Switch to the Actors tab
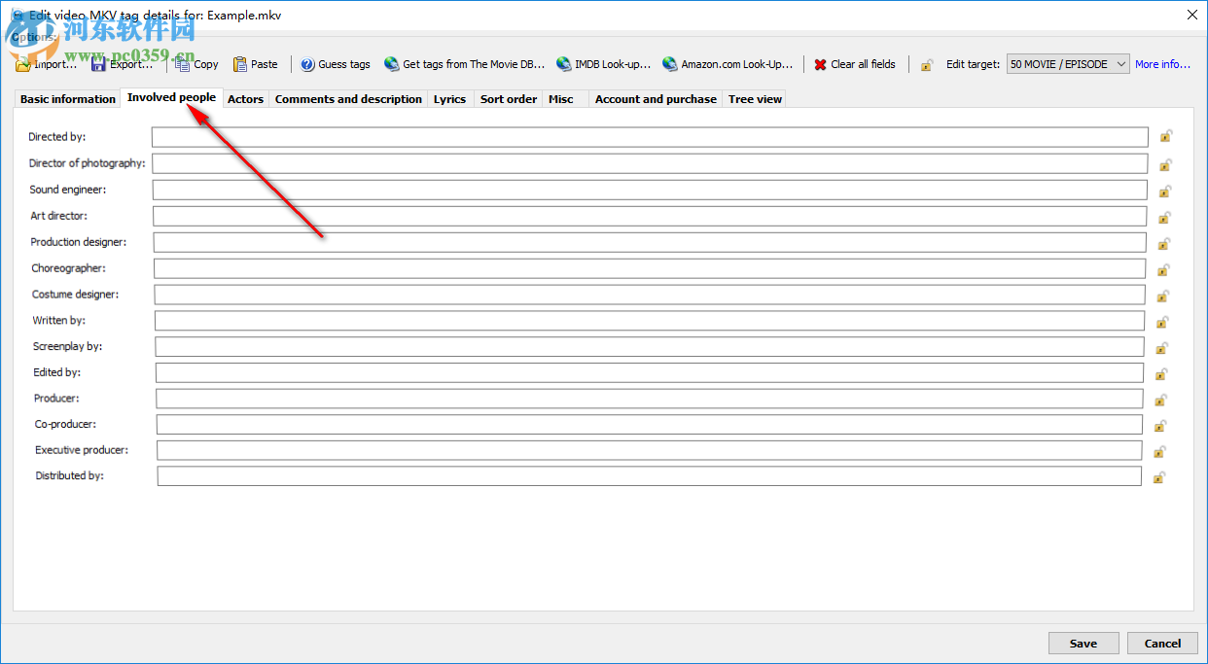Viewport: 1208px width, 664px height. 245,98
